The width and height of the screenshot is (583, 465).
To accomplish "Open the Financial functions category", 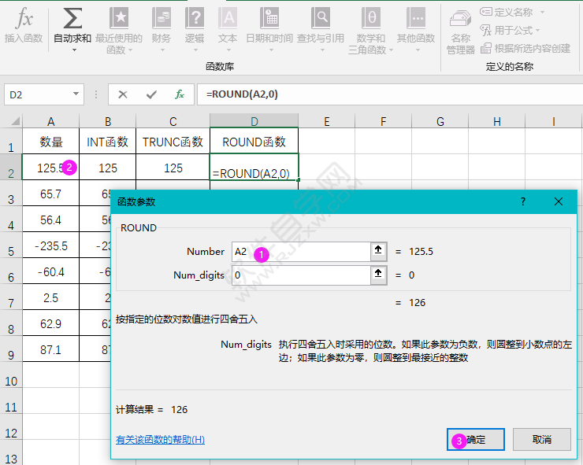I will coord(162,18).
